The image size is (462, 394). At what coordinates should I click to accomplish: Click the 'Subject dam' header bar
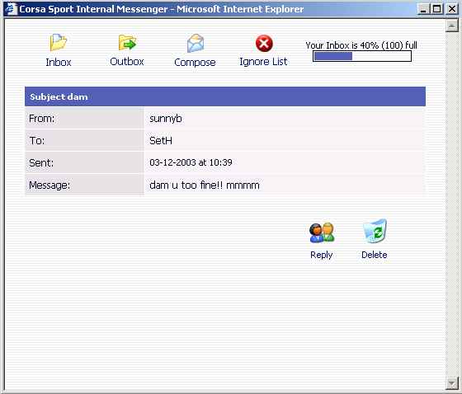(x=225, y=96)
